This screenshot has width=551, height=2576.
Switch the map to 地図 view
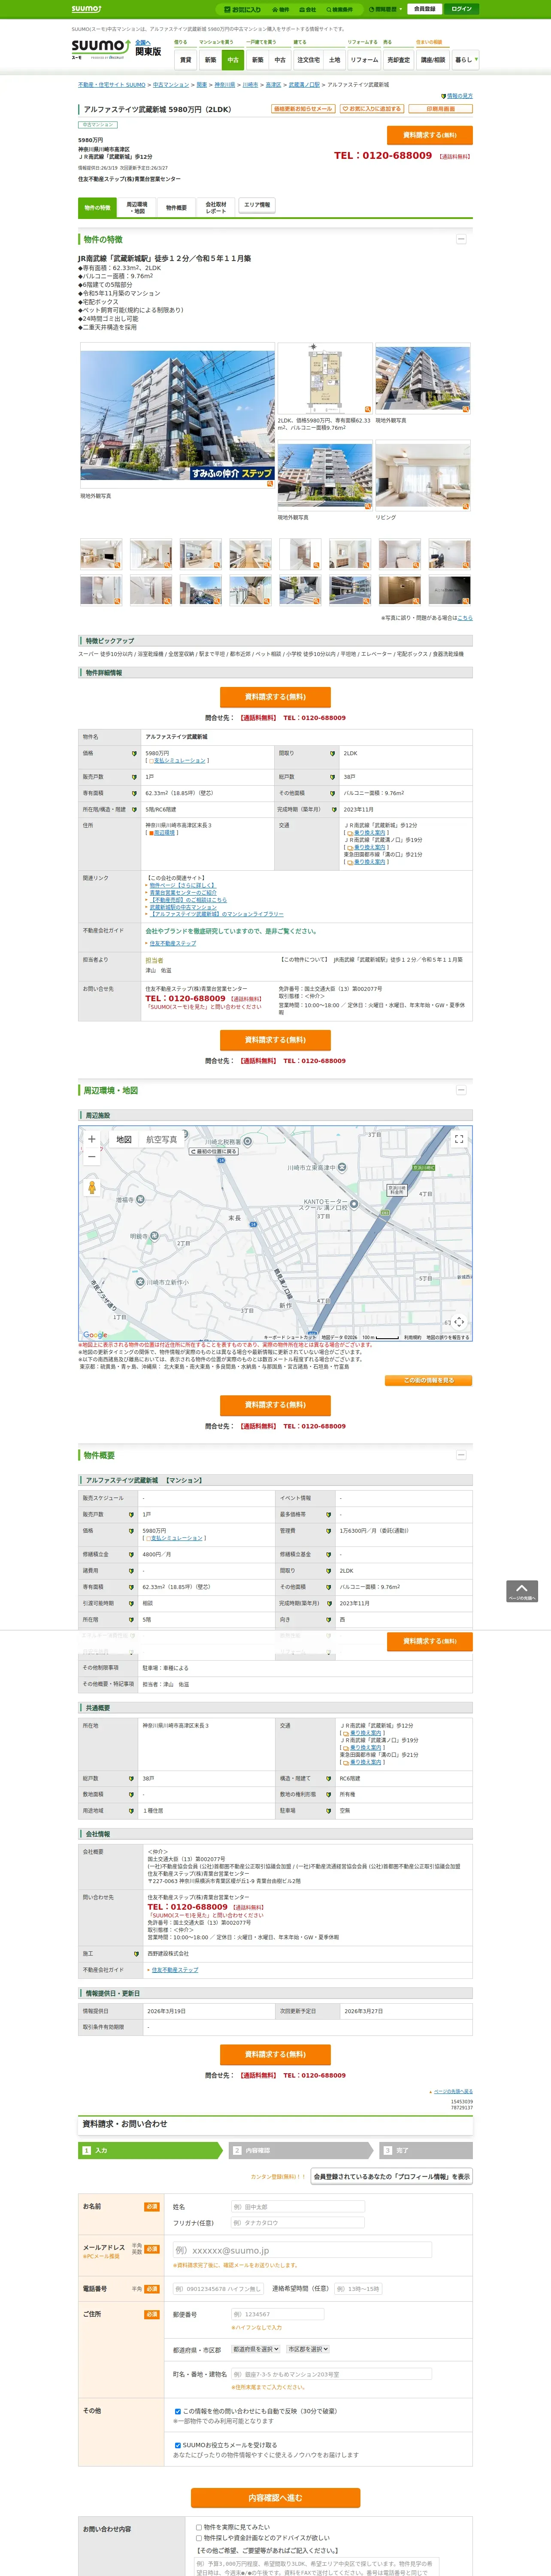coord(124,1139)
